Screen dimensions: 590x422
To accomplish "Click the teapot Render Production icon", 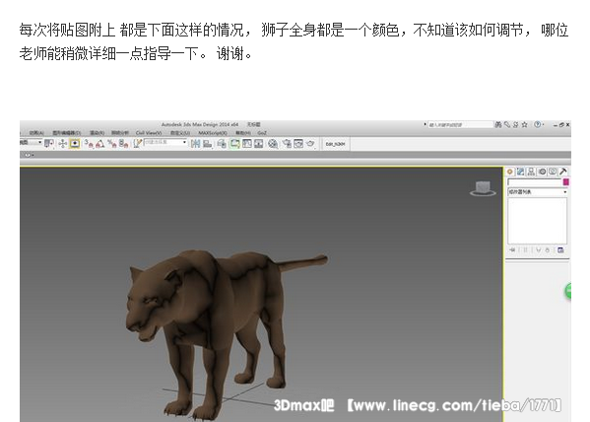I will point(310,144).
